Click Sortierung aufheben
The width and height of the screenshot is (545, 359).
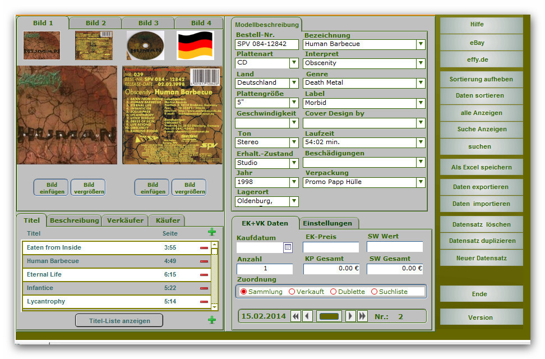point(482,79)
